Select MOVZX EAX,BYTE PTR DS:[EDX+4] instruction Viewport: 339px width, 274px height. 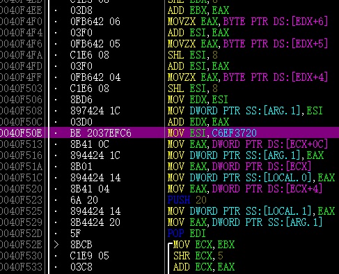click(248, 77)
